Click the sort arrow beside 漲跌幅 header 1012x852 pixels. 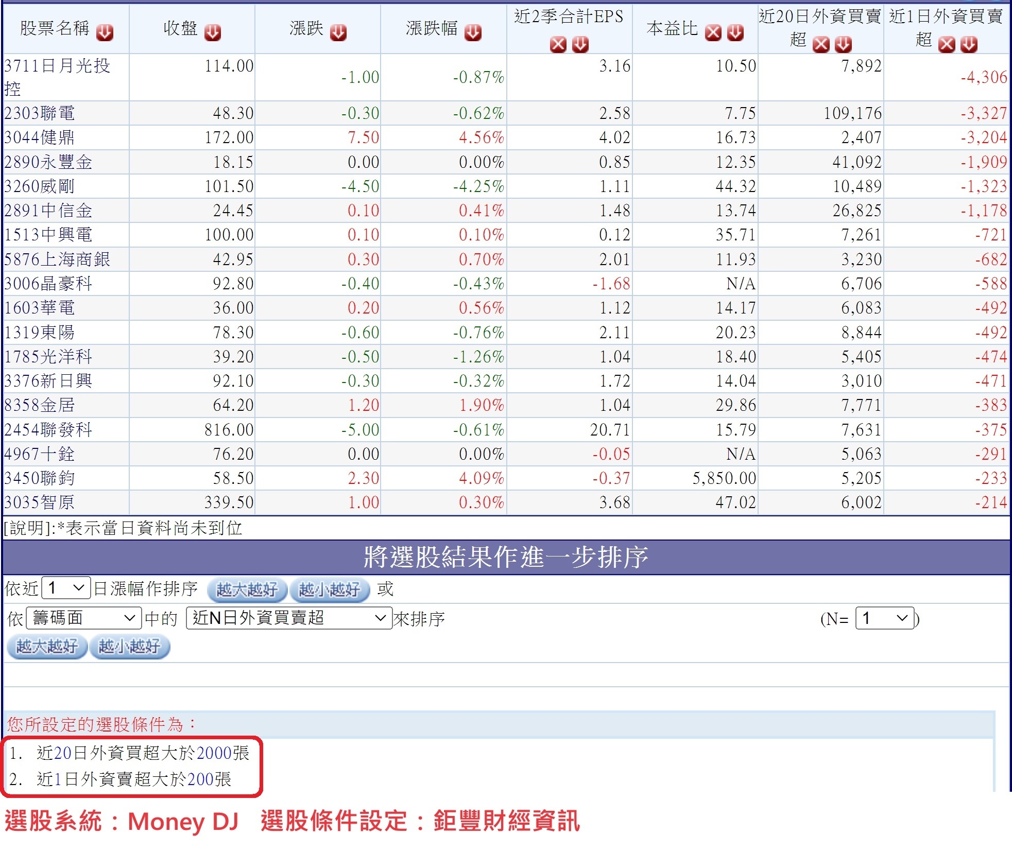pos(473,33)
